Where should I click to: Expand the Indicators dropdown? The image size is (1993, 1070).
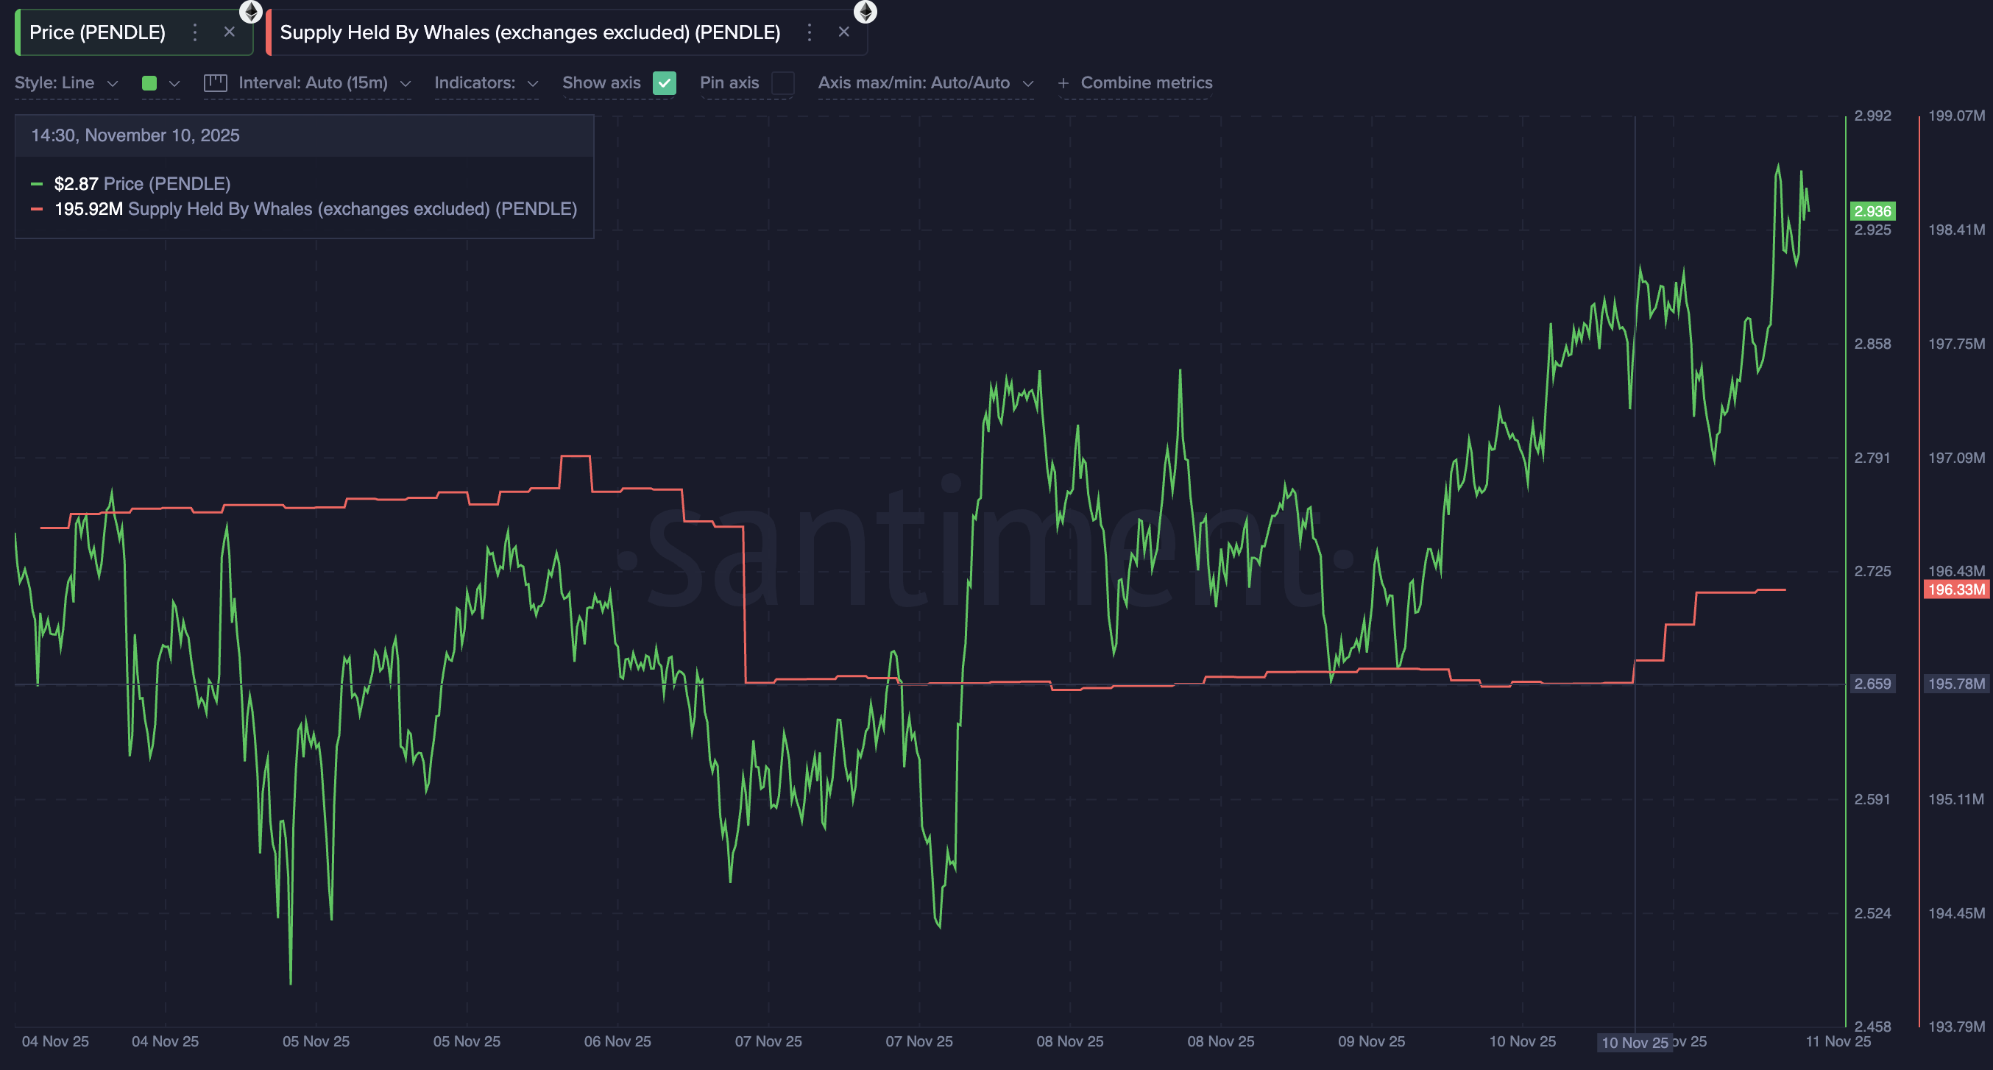pyautogui.click(x=486, y=82)
